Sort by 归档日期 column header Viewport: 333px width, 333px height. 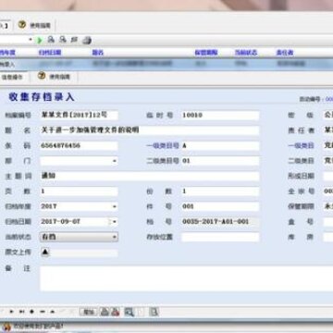[50, 53]
